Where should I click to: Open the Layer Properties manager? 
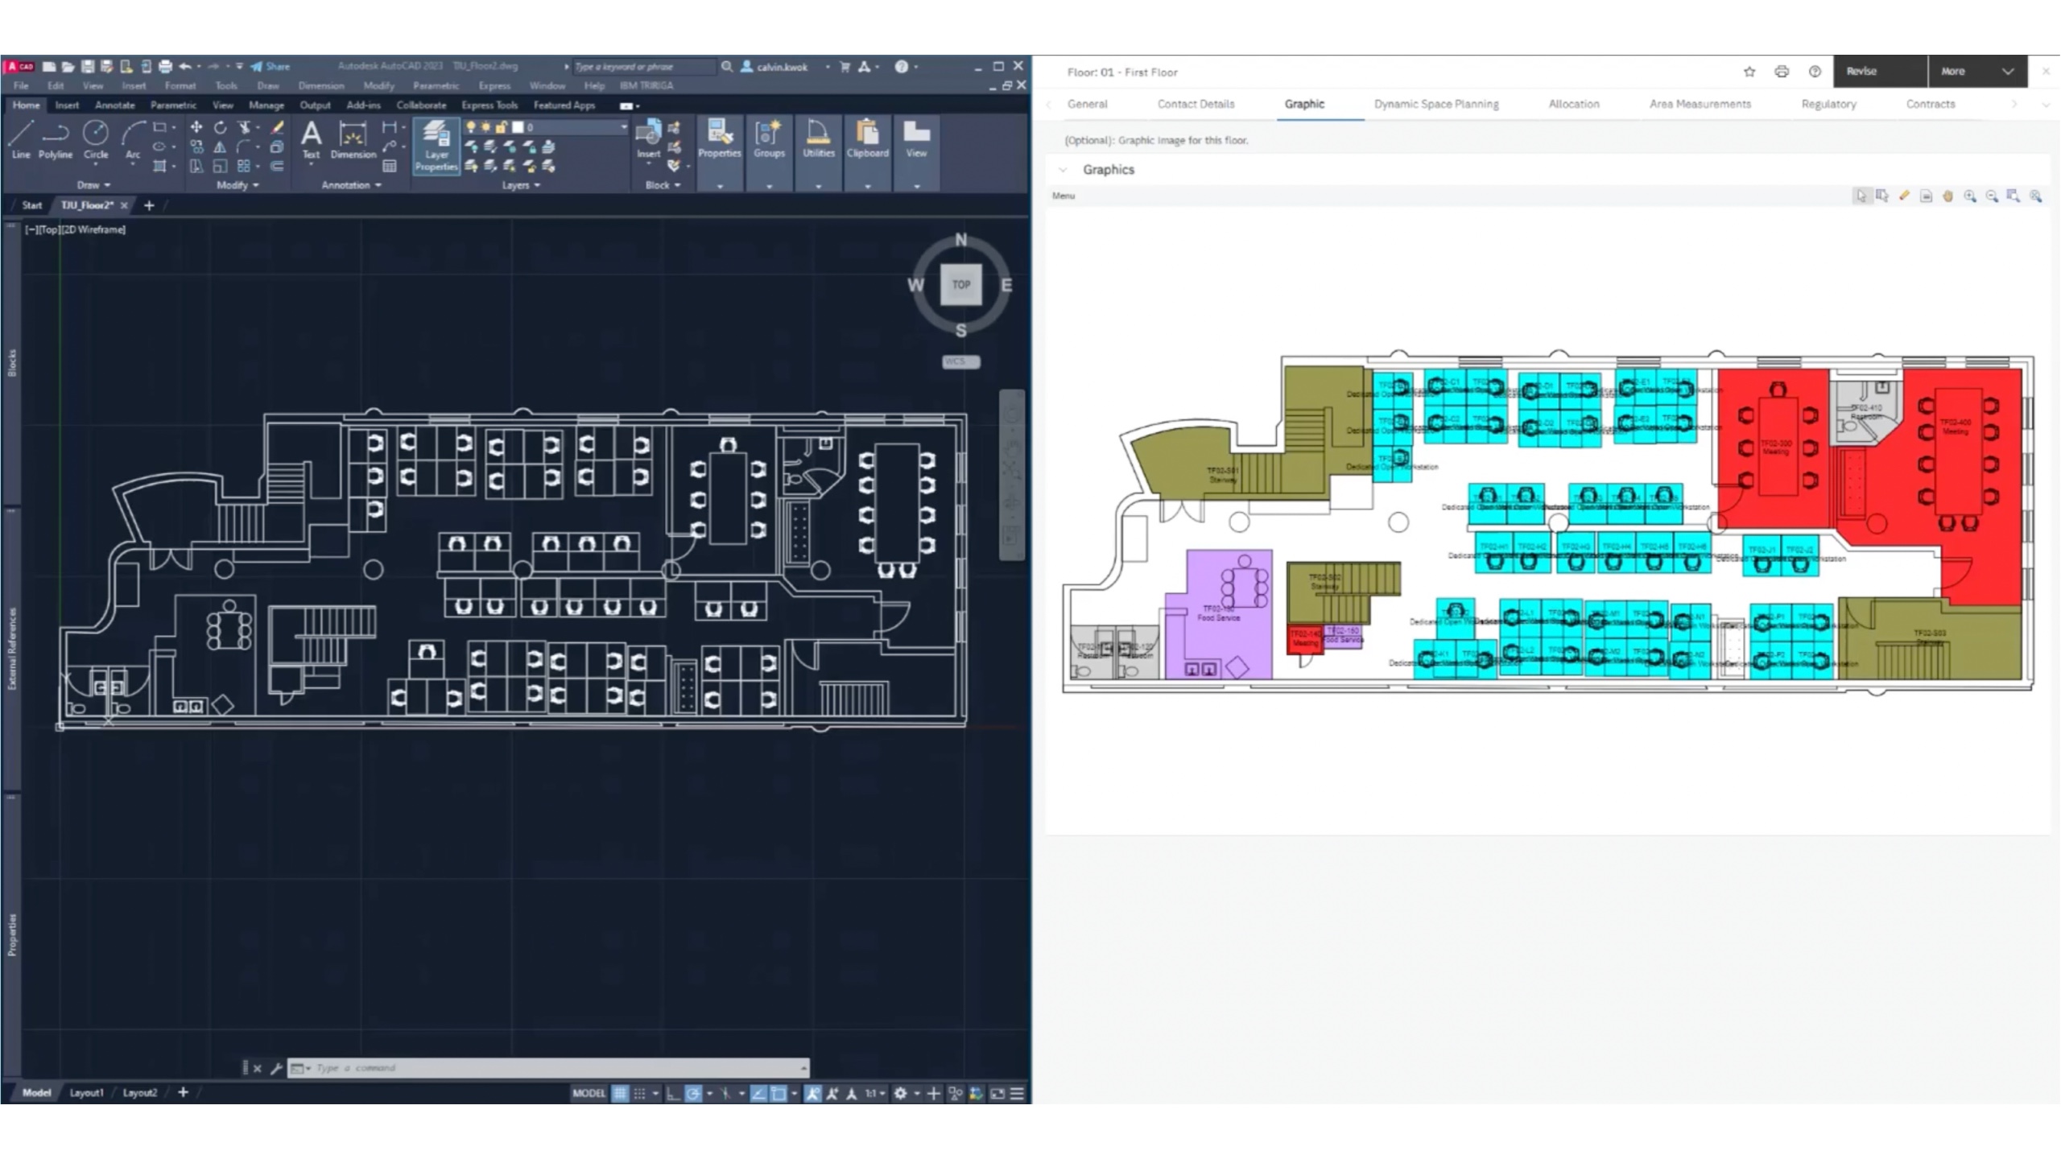[436, 146]
